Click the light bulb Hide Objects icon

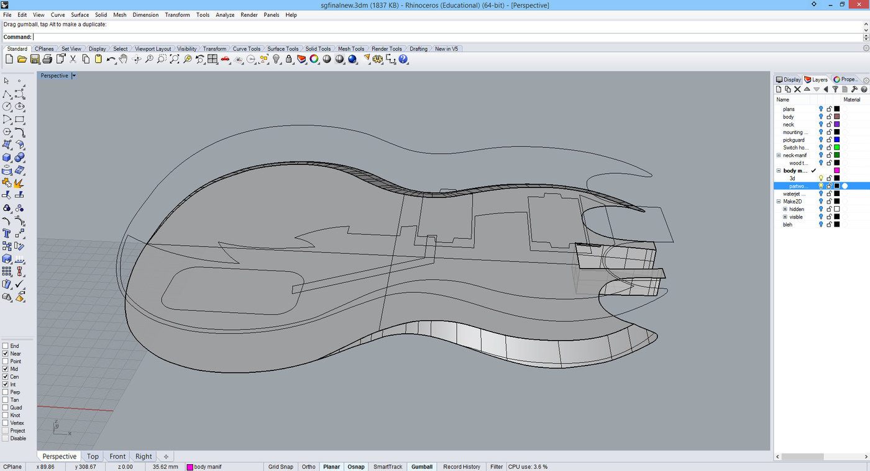[x=277, y=59]
